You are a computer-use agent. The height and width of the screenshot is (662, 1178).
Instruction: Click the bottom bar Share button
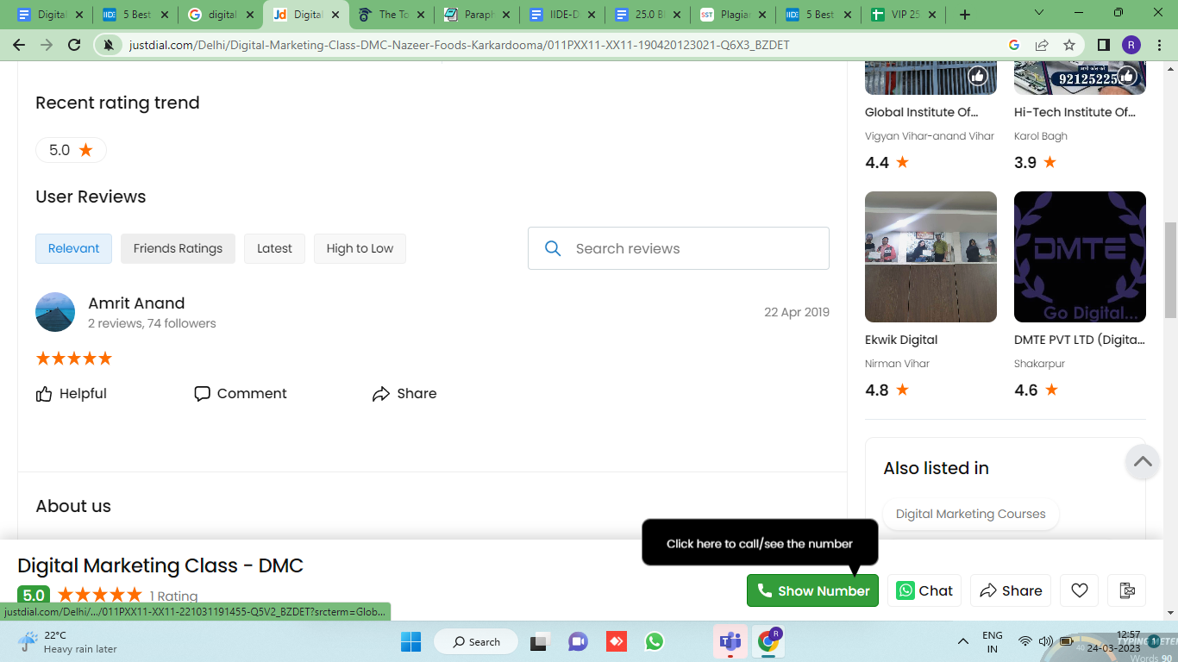1011,590
